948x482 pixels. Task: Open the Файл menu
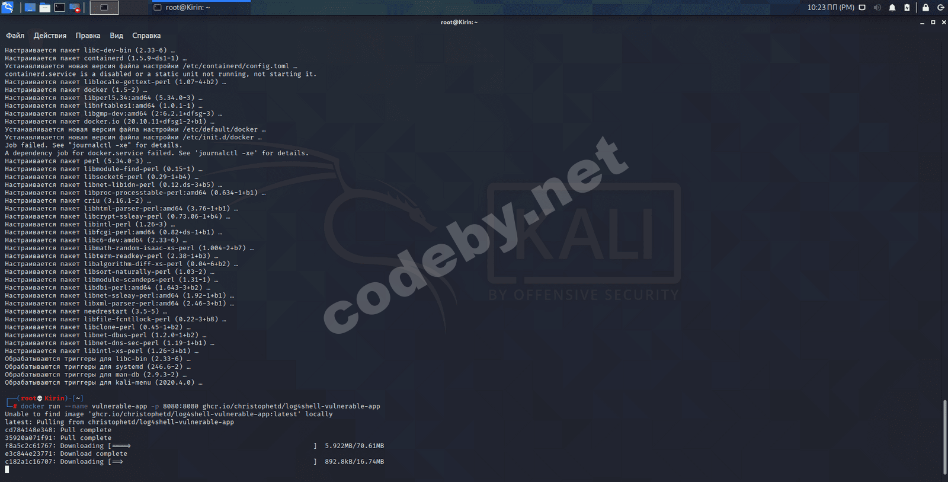15,36
